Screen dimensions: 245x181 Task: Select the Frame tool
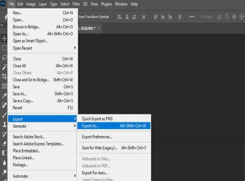(x=4, y=86)
